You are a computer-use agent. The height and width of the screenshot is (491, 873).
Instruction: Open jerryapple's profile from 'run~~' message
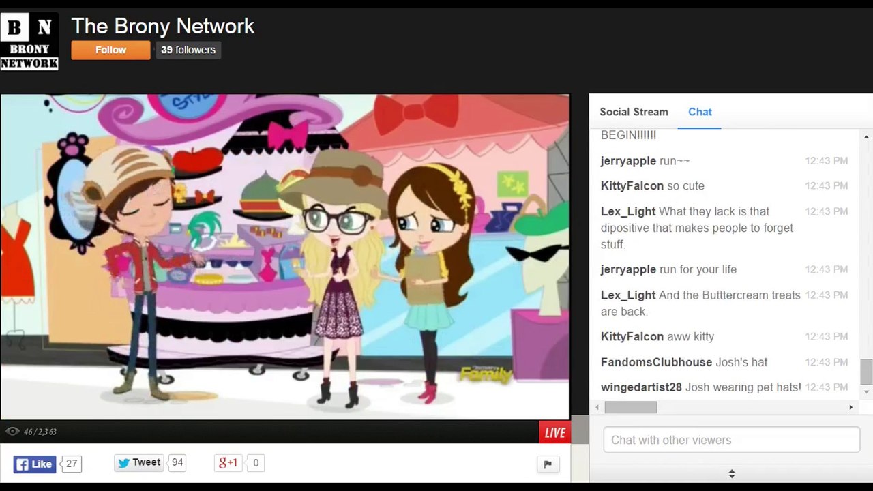click(628, 161)
